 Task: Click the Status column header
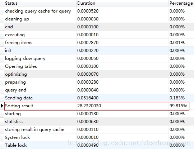click(40, 3)
